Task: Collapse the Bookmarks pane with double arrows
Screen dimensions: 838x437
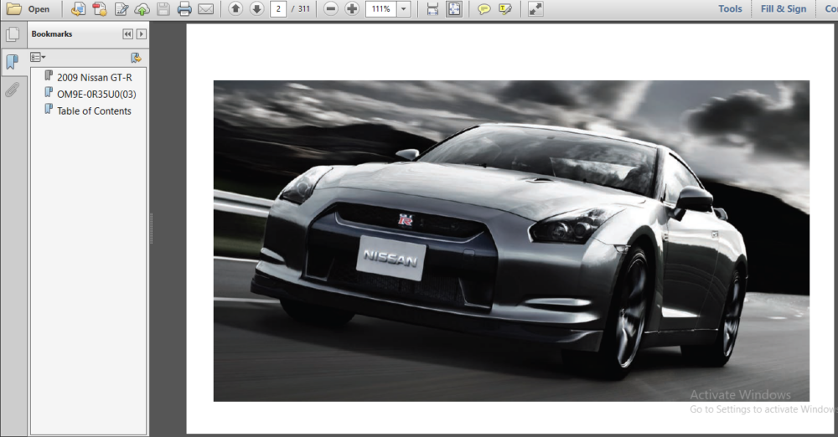Action: [127, 34]
